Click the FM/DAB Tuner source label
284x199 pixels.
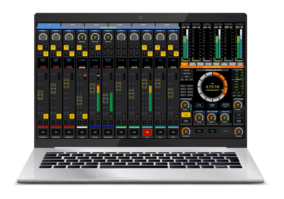pos(108,60)
